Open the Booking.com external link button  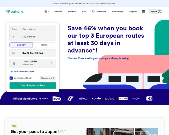[x=48, y=78]
